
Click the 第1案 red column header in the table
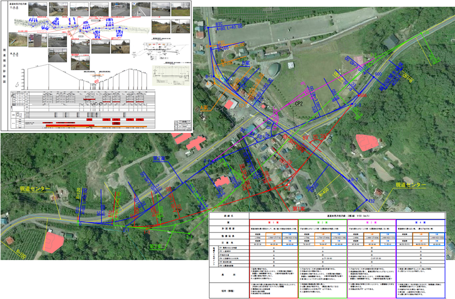click(272, 222)
